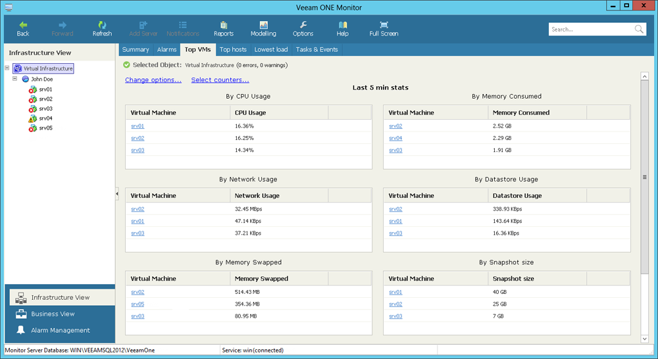658x359 pixels.
Task: Sort by Datastore Usage column header
Action: point(537,195)
